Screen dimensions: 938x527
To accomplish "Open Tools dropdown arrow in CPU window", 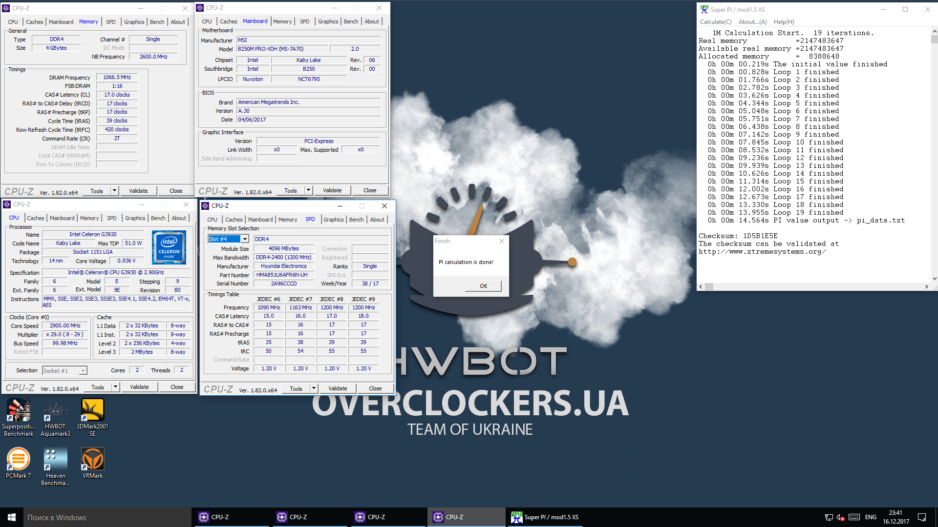I will click(115, 387).
